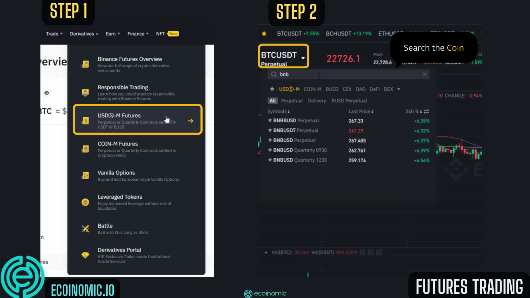Click the Derivatives Portal diamond icon
Viewport: 530px width, 298px height.
85,255
